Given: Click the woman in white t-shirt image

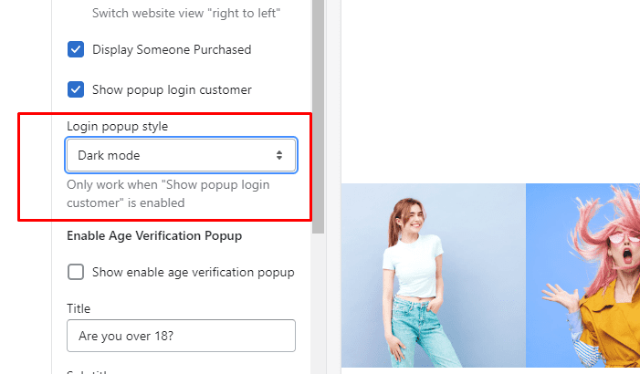Looking at the screenshot, I should (x=433, y=275).
